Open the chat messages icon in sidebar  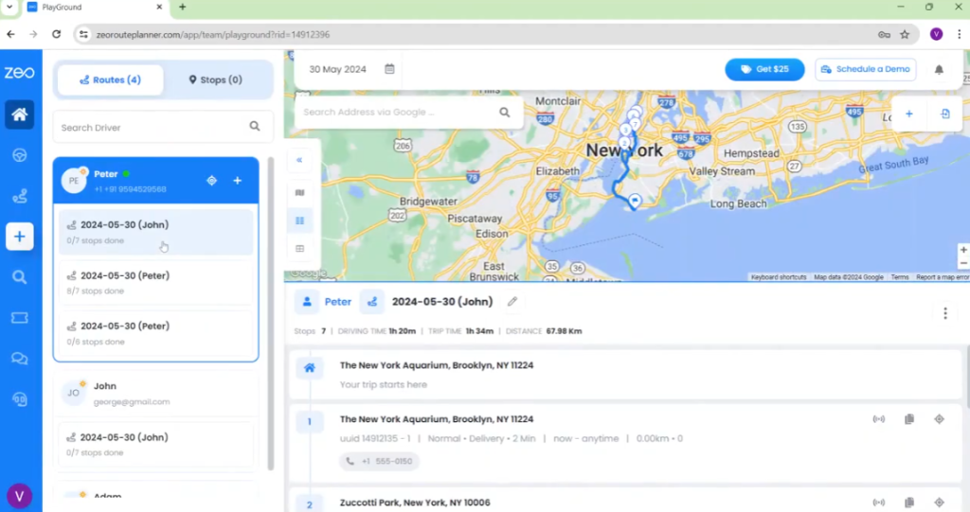tap(19, 359)
